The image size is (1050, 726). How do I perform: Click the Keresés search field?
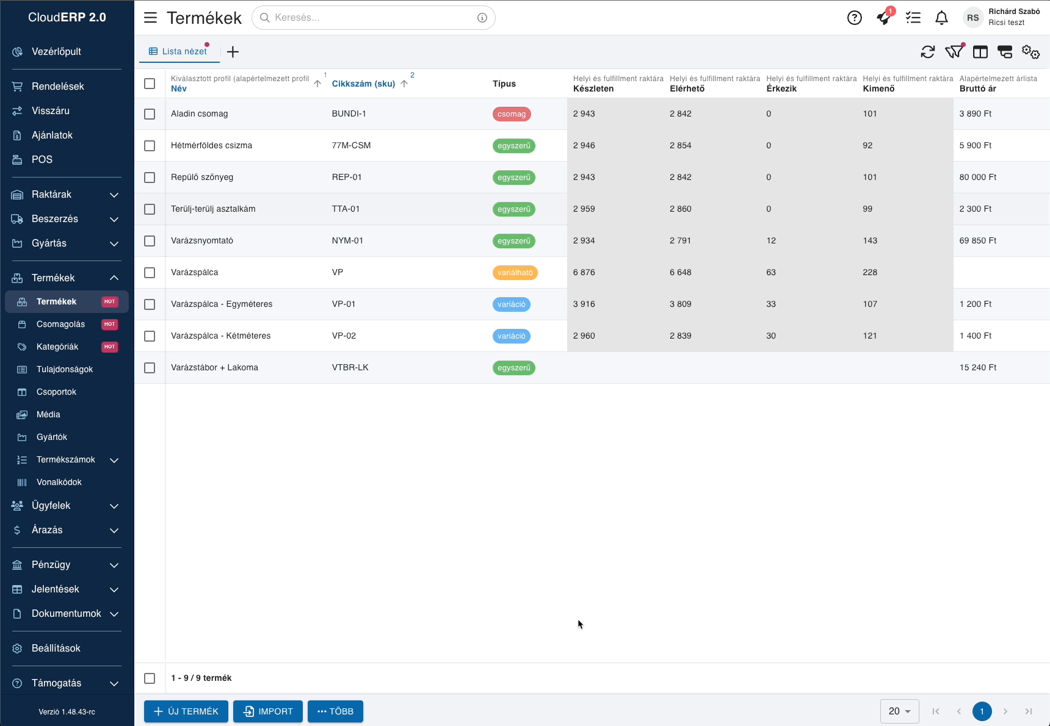pos(374,18)
